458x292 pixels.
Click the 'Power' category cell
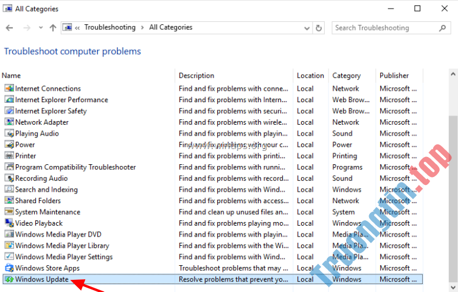click(x=342, y=145)
